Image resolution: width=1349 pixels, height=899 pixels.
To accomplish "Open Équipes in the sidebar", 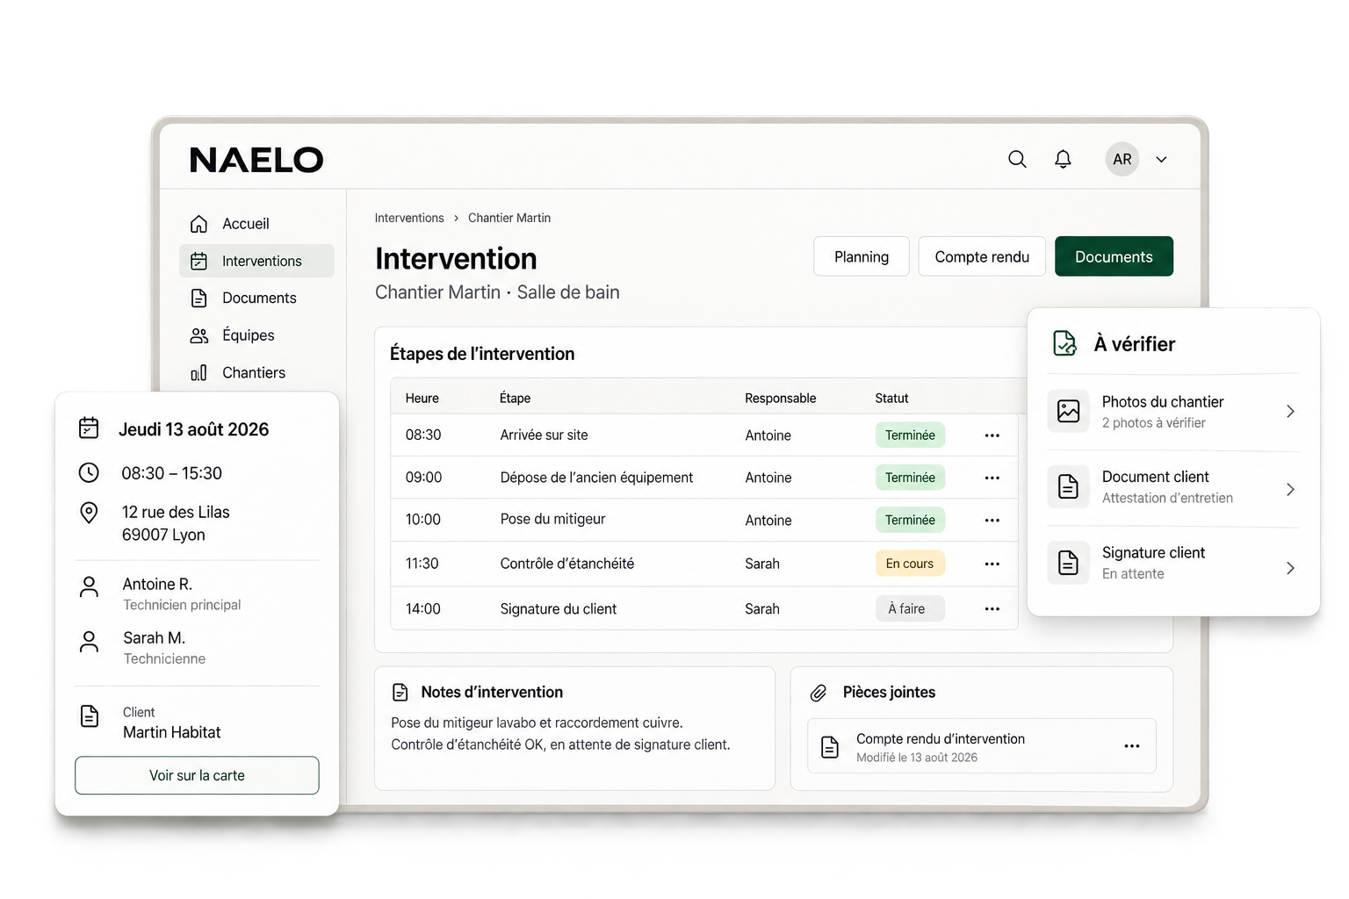I will [x=256, y=335].
